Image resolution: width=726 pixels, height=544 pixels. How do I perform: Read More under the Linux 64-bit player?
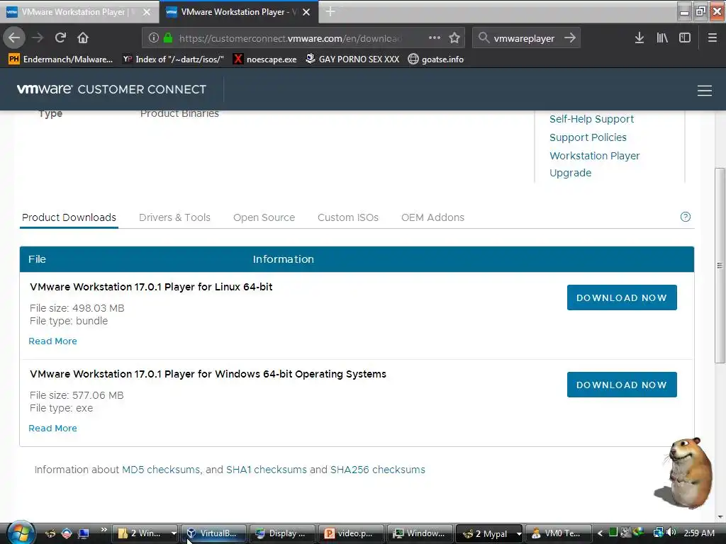[52, 341]
